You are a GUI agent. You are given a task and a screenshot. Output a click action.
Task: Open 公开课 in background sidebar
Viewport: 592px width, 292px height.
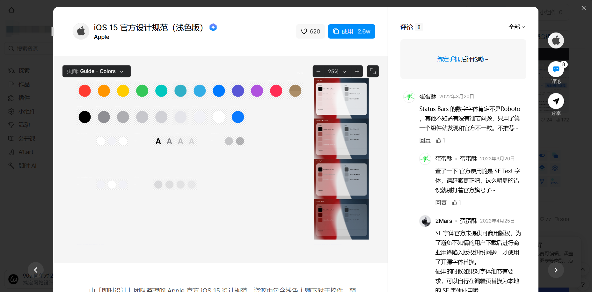tap(22, 139)
